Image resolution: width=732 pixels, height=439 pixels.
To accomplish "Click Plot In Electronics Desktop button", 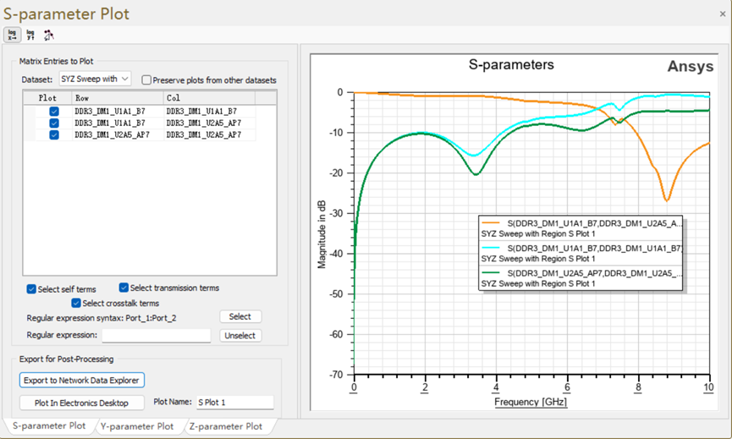I will [82, 403].
